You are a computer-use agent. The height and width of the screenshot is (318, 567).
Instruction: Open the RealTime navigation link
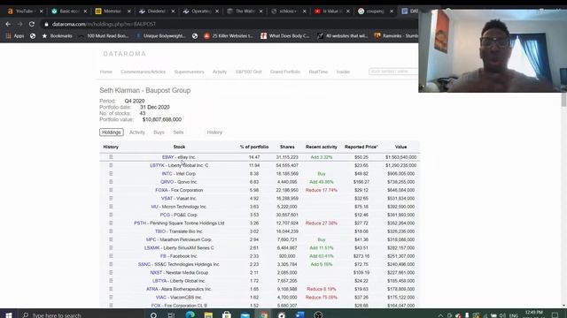pyautogui.click(x=318, y=72)
